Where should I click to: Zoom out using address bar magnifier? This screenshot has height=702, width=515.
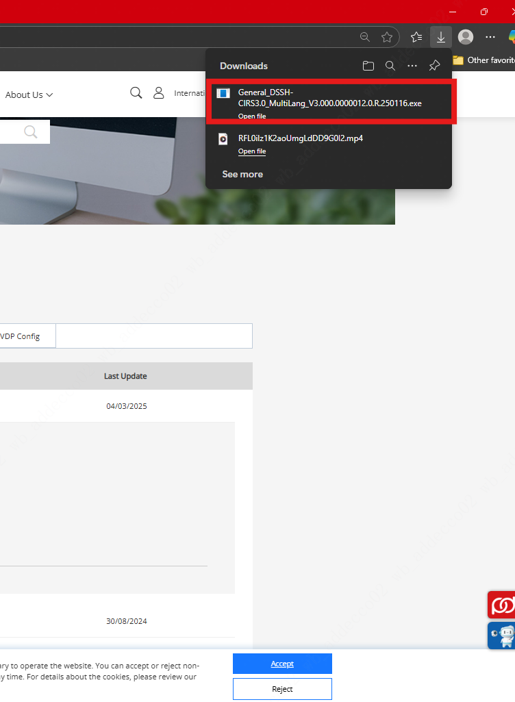(365, 37)
